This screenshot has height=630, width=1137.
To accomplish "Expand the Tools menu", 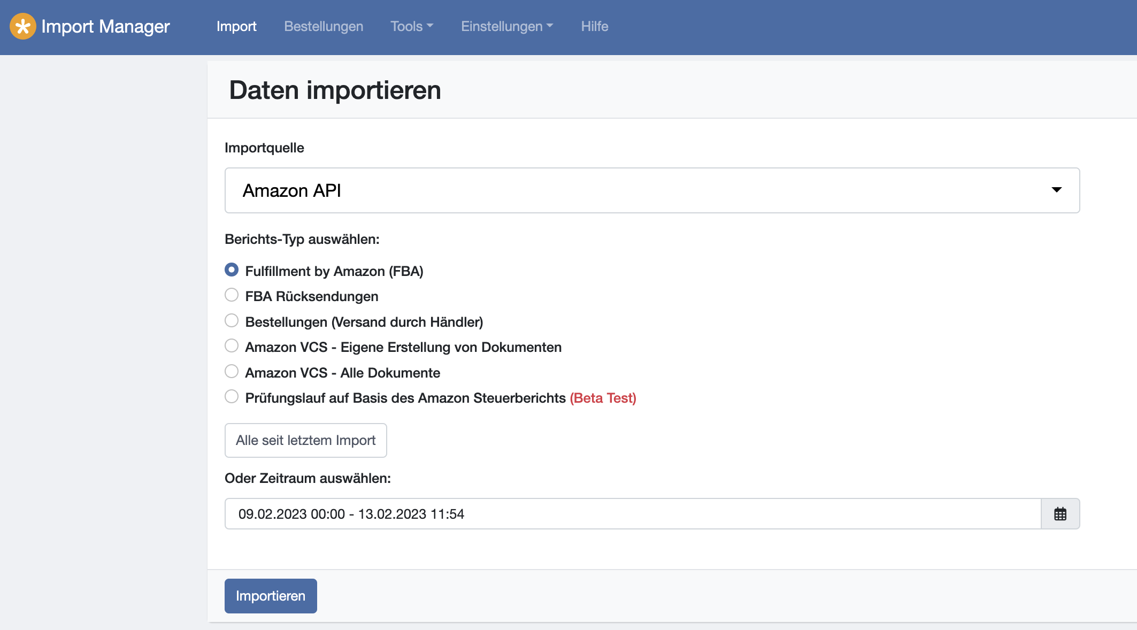I will [411, 26].
